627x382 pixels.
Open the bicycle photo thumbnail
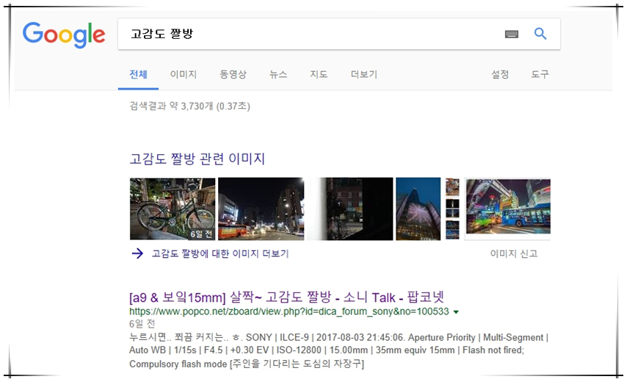(x=173, y=209)
